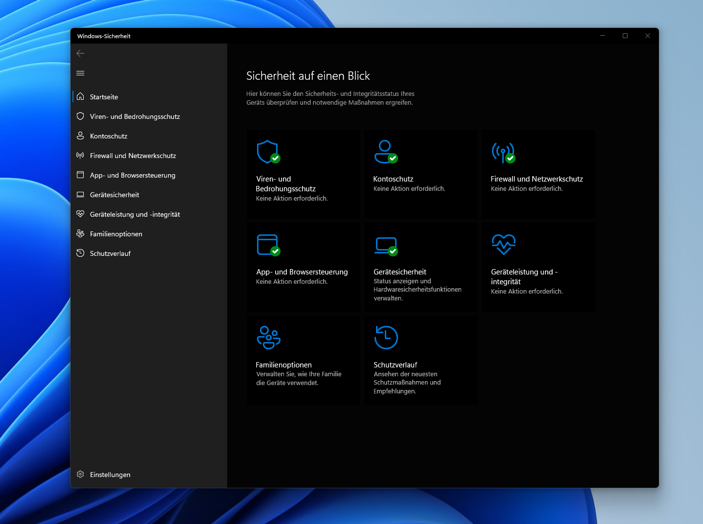Show Schutzverlauf from the sidebar
Image resolution: width=703 pixels, height=524 pixels.
149,253
